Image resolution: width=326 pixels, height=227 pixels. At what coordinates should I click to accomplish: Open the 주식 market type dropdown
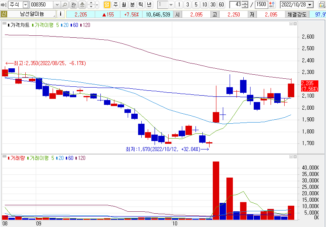(x=25, y=4)
